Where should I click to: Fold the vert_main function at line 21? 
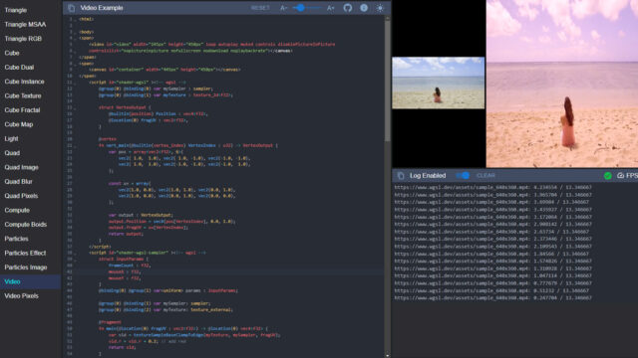tap(75, 145)
